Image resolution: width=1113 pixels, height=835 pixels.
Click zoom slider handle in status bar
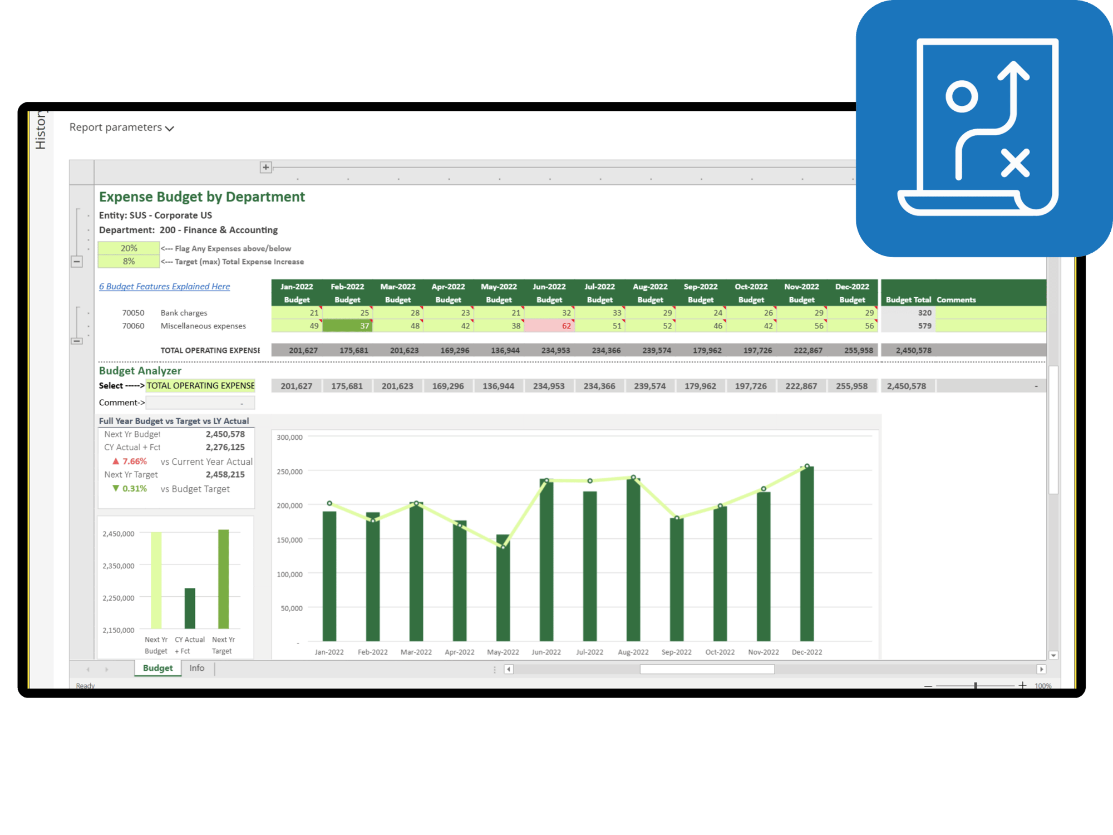click(976, 686)
